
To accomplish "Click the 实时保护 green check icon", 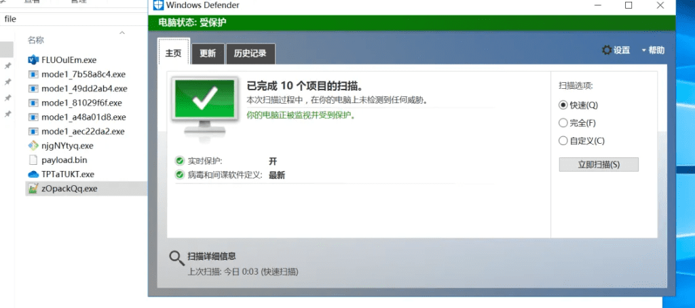I will 179,161.
